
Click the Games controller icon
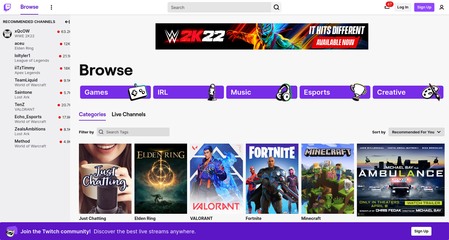(138, 92)
